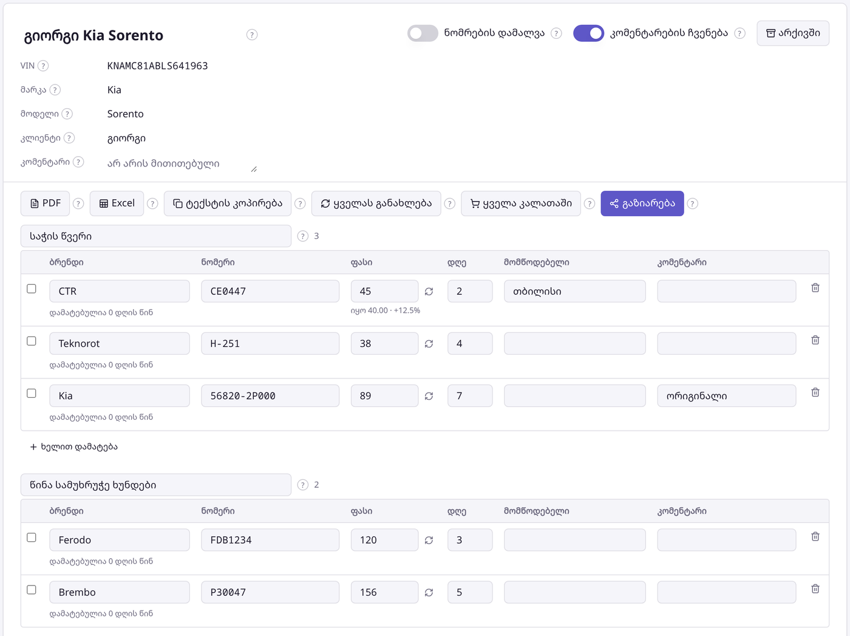Click ტექსტის კოპირება button
Screen dimensions: 850x636
pos(228,203)
